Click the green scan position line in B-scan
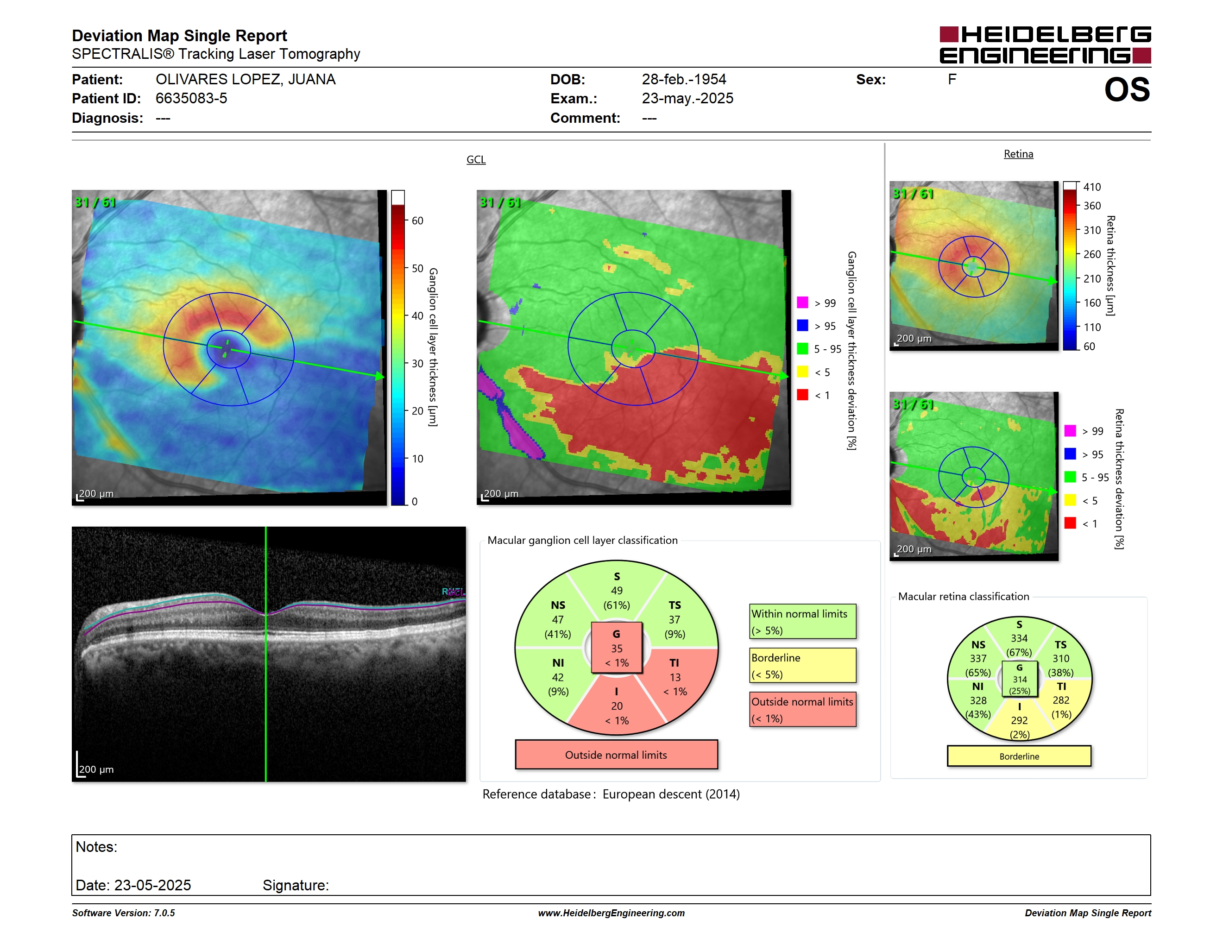 265,654
